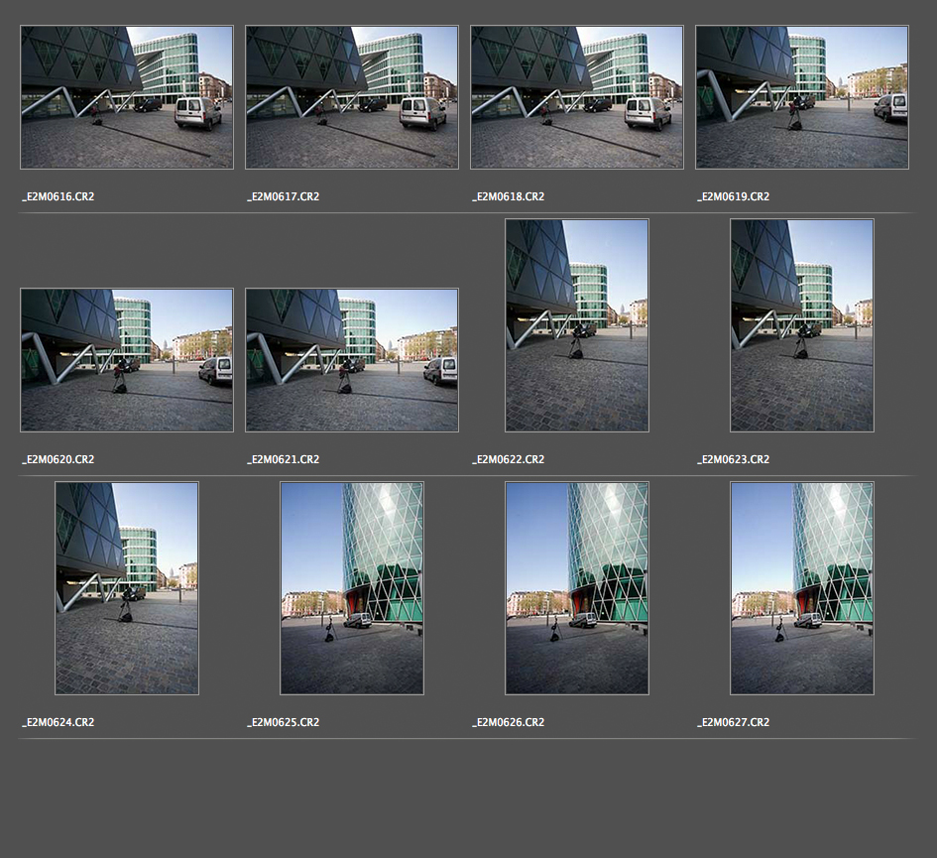Click portrait image _E2M0623.CR2
The image size is (937, 858).
coord(802,325)
